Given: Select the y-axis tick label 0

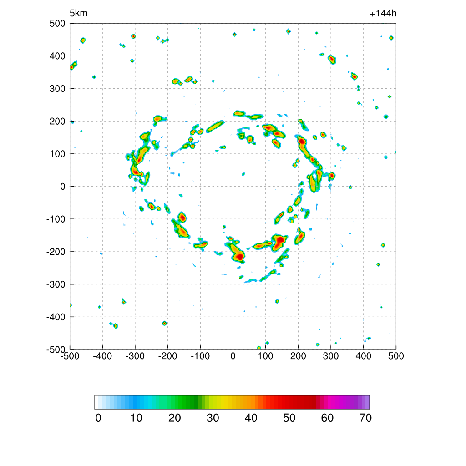Looking at the screenshot, I should (62, 187).
